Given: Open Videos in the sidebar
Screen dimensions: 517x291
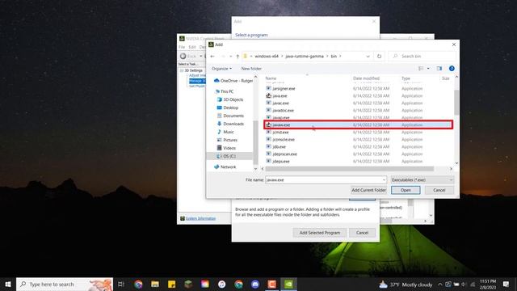Looking at the screenshot, I should tap(226, 148).
